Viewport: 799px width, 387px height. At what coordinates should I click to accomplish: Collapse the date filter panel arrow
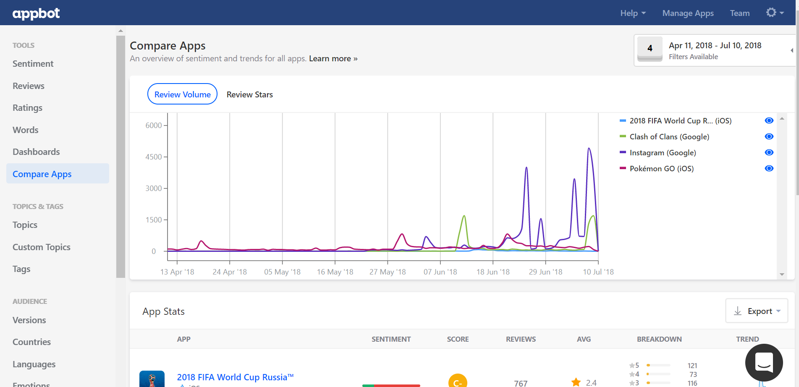pos(792,50)
